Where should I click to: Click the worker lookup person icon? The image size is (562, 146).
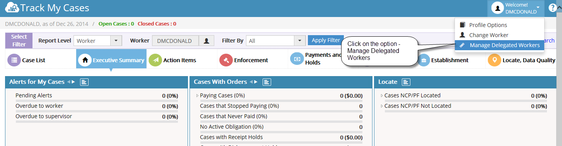click(207, 41)
